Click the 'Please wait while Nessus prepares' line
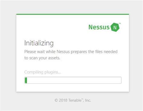 (71, 52)
